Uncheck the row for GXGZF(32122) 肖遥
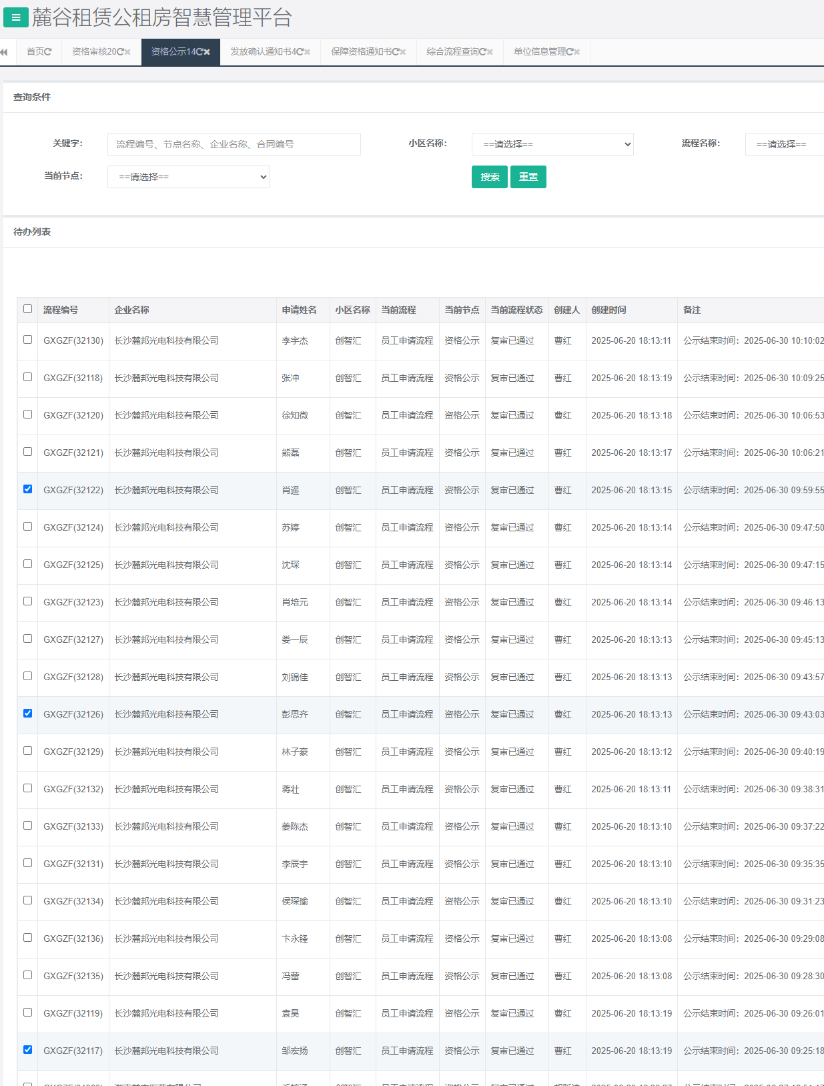Image resolution: width=824 pixels, height=1086 pixels. coord(27,489)
